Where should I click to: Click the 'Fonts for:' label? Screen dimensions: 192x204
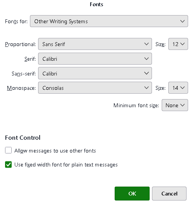16,21
